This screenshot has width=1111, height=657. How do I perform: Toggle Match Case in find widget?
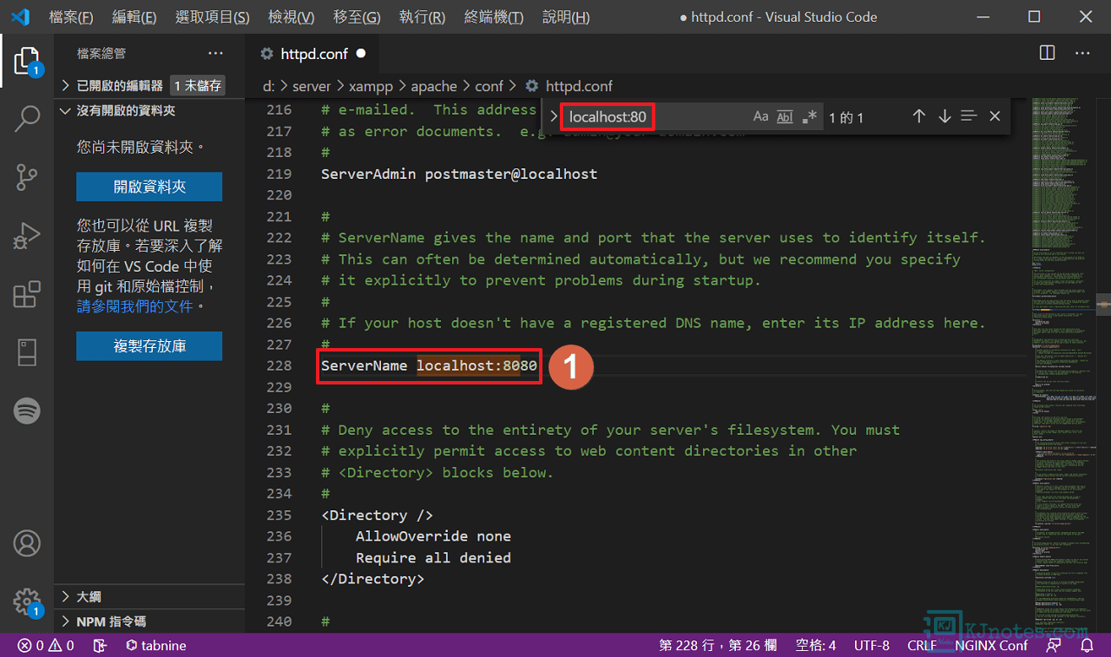[x=760, y=116]
